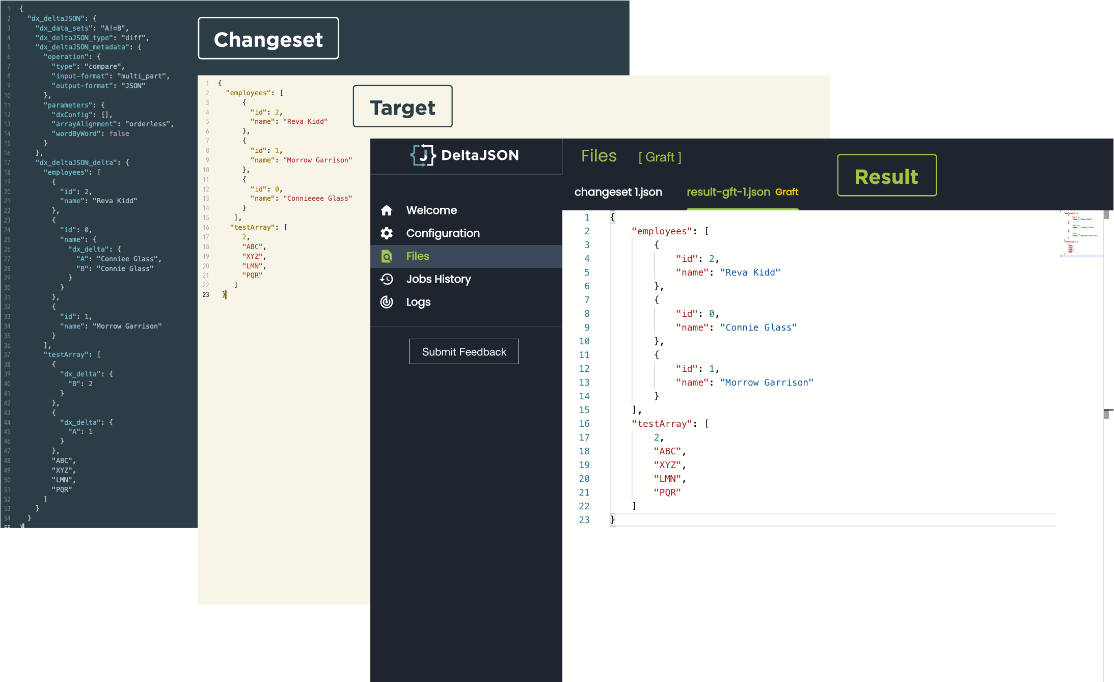This screenshot has height=682, width=1114.
Task: Click the Submit Feedback button
Action: tap(464, 351)
